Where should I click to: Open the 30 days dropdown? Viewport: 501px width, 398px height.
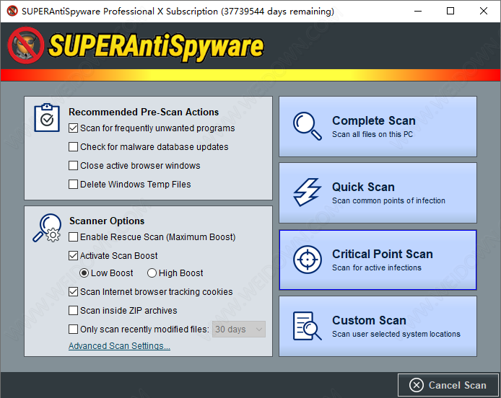click(x=239, y=329)
